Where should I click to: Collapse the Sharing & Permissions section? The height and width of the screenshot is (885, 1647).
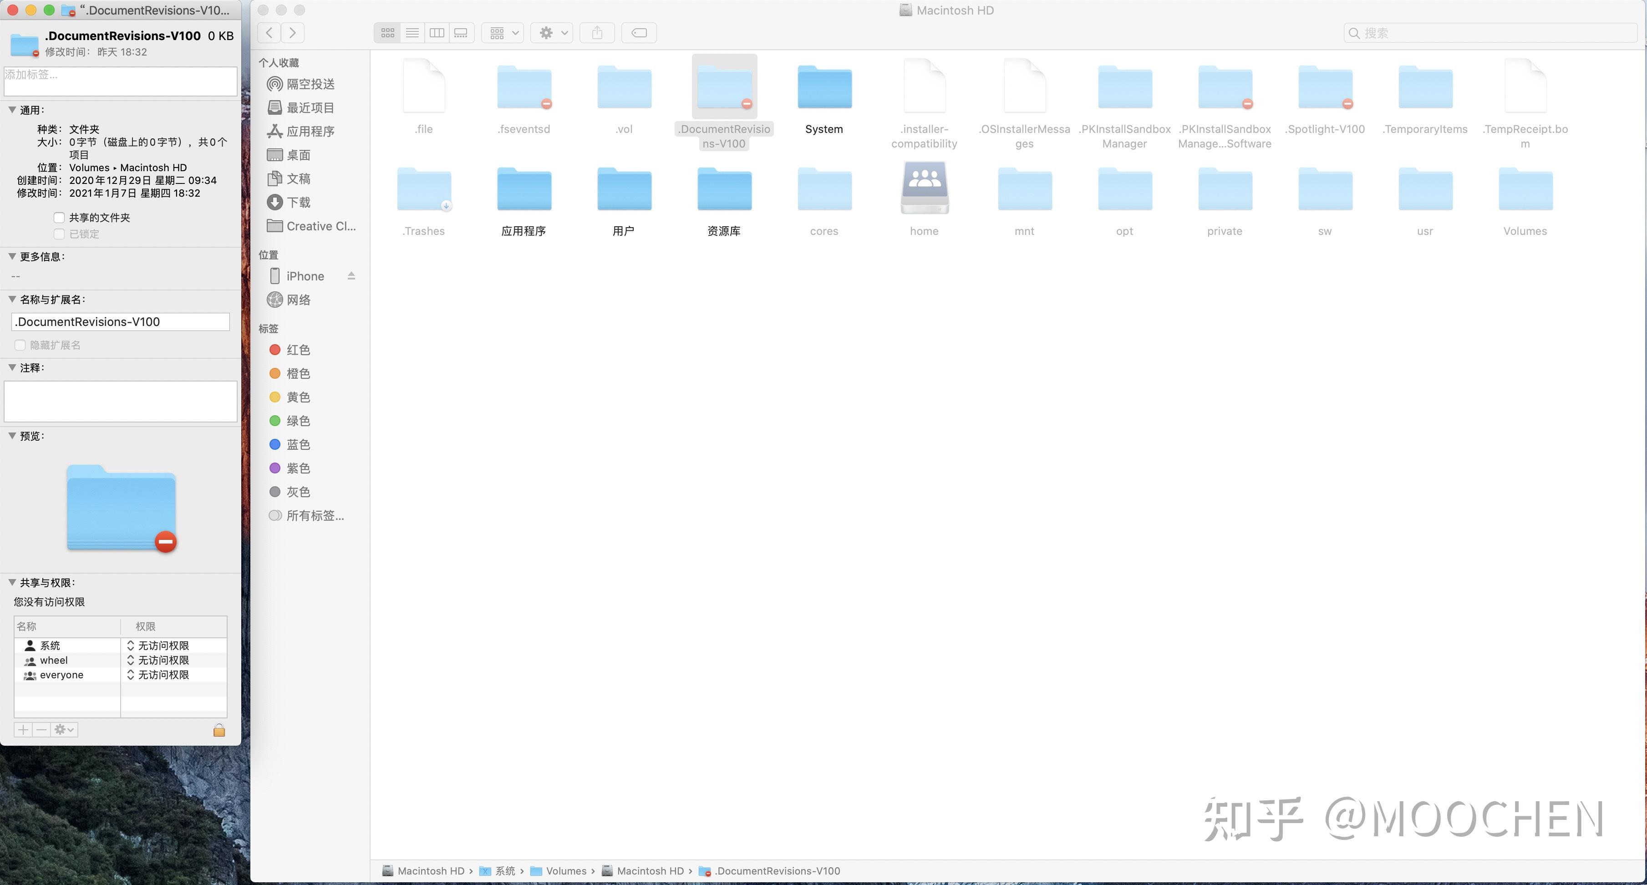point(12,583)
